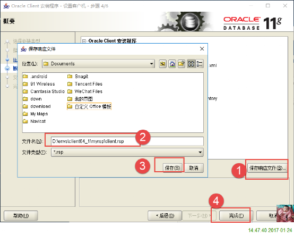Click the 保存(S) button
The width and height of the screenshot is (294, 235).
pyautogui.click(x=172, y=168)
